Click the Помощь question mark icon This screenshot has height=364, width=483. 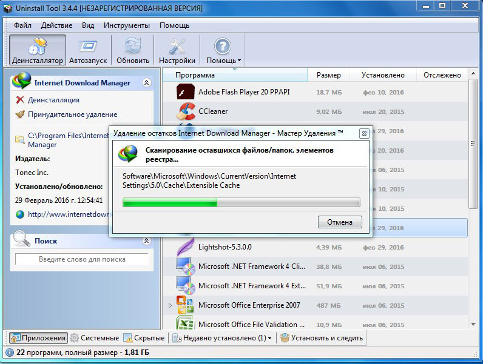click(x=223, y=46)
